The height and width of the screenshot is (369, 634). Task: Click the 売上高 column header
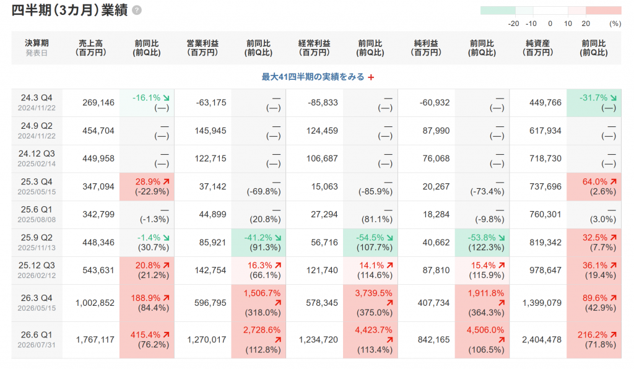[x=90, y=48]
